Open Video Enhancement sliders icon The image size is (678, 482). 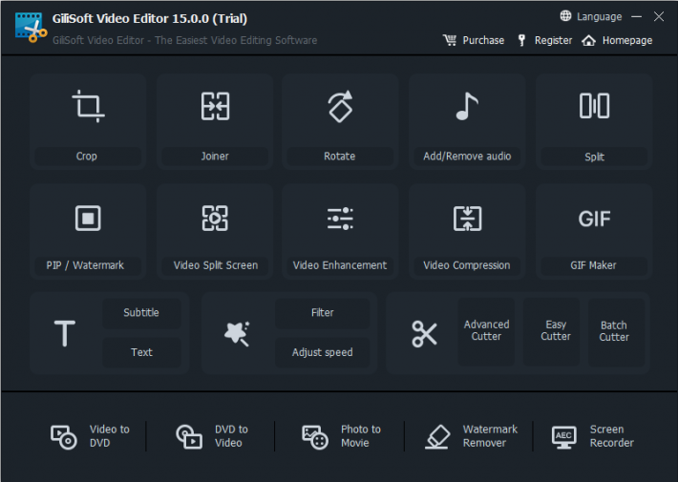(340, 219)
